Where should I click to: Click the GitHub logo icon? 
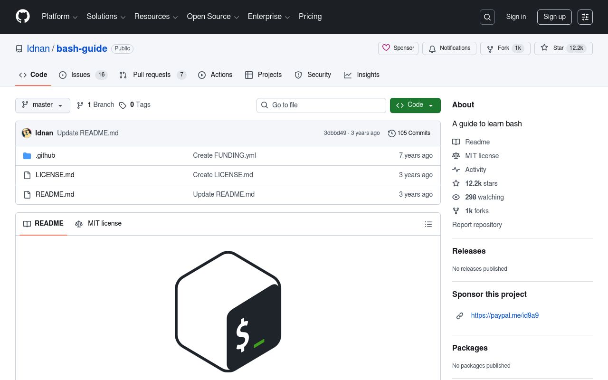(x=23, y=17)
